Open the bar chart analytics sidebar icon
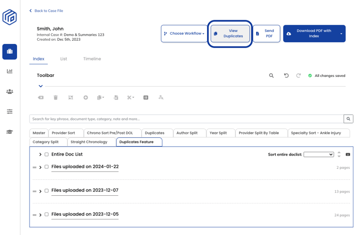This screenshot has height=235, width=356. 9,71
